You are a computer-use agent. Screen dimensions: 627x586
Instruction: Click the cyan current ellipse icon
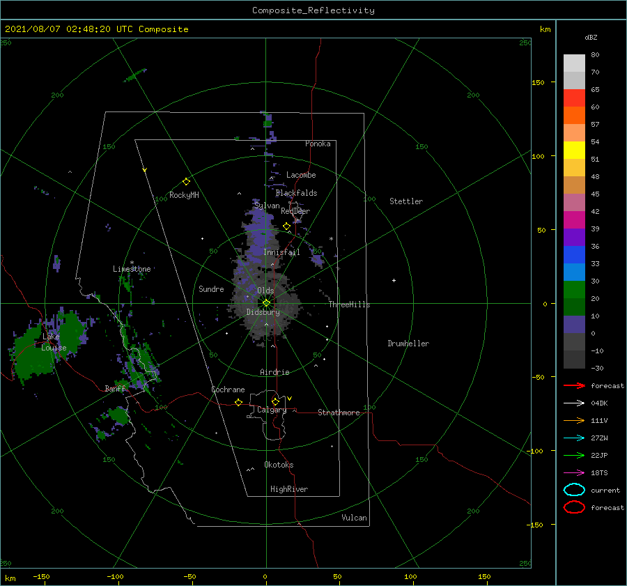574,490
